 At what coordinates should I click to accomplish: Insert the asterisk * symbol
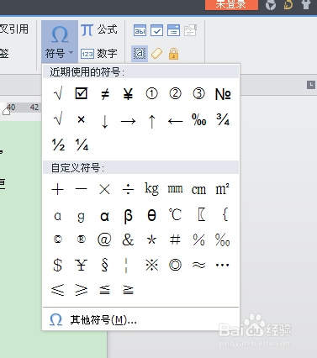151,240
